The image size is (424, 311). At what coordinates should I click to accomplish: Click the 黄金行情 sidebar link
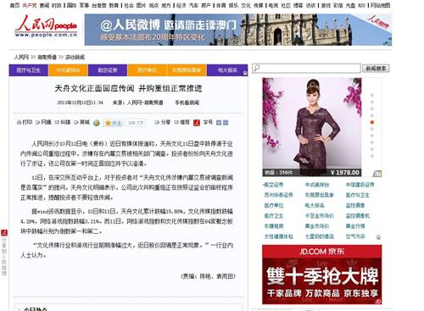coord(355,226)
